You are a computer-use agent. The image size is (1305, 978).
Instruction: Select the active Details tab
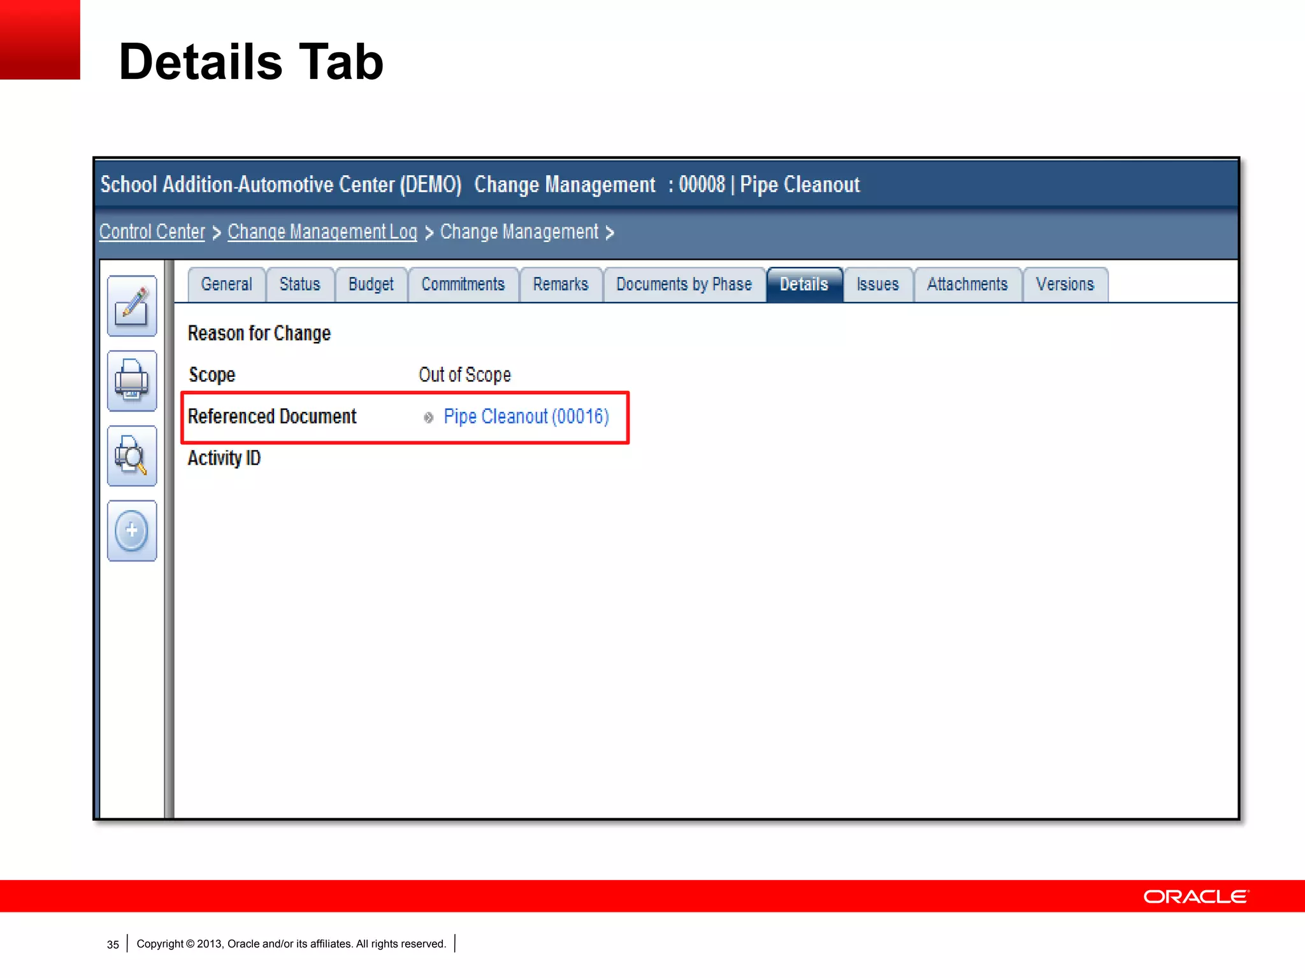pyautogui.click(x=804, y=285)
